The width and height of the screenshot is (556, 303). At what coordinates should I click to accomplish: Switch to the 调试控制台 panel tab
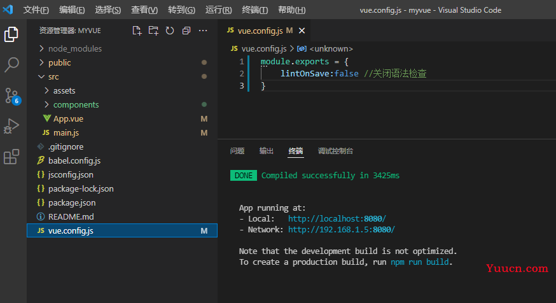pyautogui.click(x=335, y=151)
